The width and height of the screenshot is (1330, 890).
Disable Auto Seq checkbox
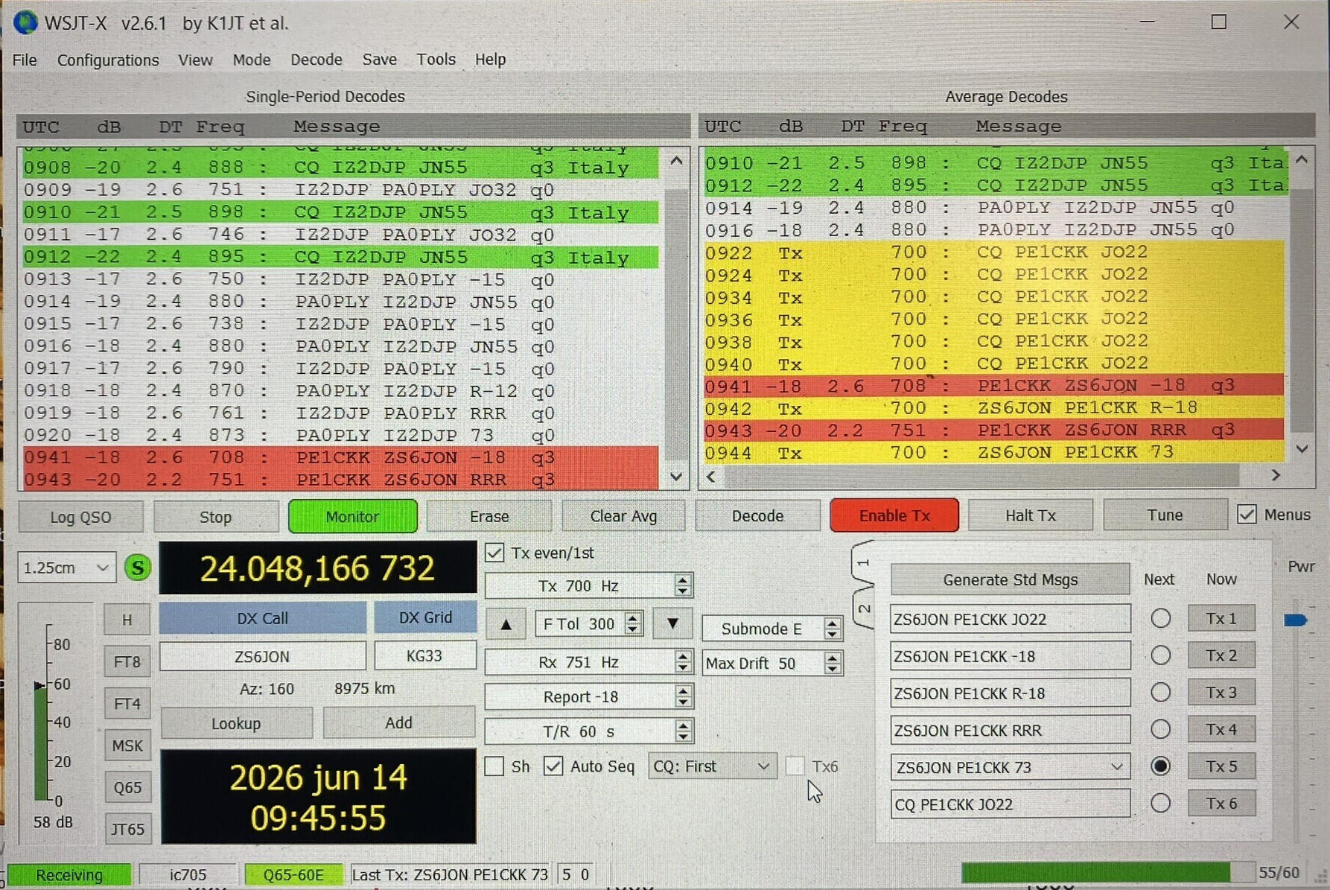tap(553, 766)
